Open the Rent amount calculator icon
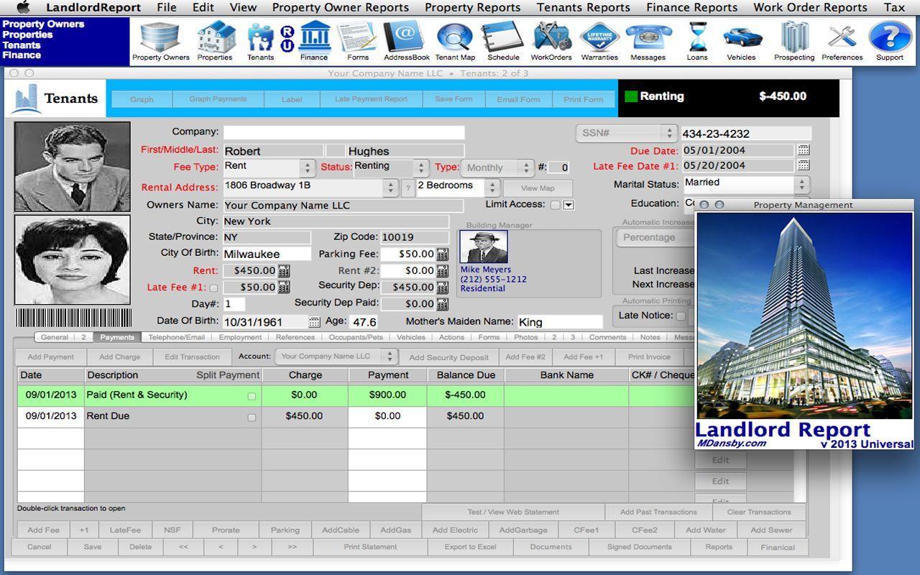This screenshot has width=920, height=575. click(284, 271)
